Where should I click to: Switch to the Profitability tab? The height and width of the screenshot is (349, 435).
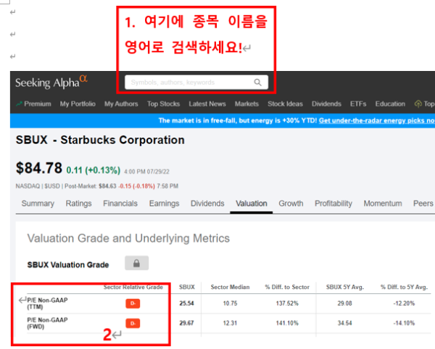pyautogui.click(x=333, y=203)
